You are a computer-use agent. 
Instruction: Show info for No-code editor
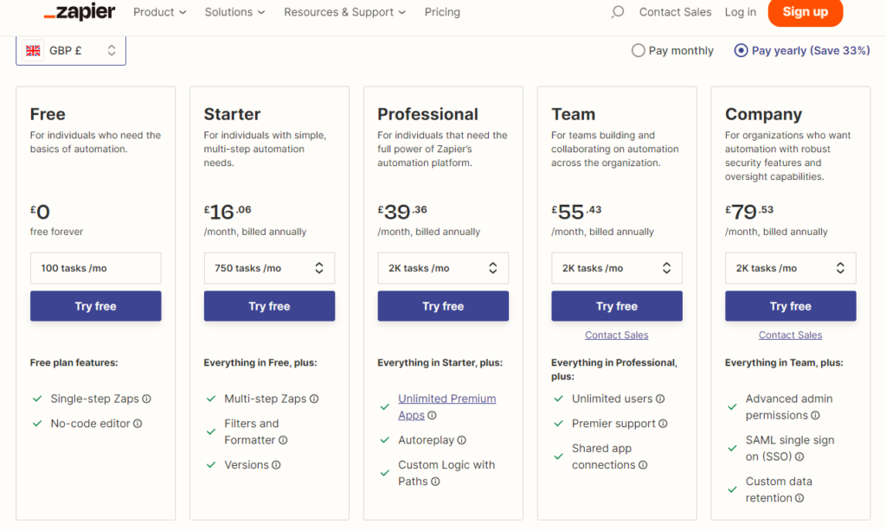pos(138,424)
